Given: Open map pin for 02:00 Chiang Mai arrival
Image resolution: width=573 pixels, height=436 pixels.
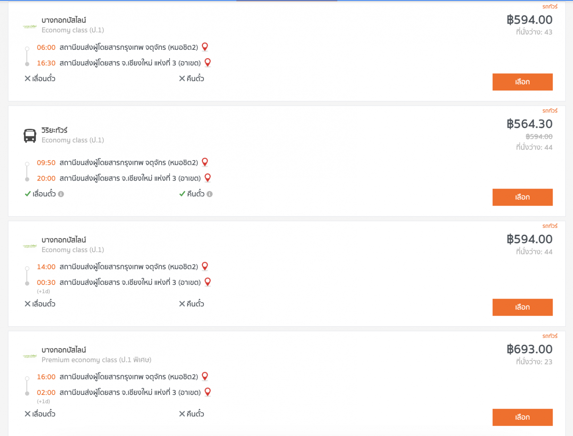Looking at the screenshot, I should pos(208,392).
